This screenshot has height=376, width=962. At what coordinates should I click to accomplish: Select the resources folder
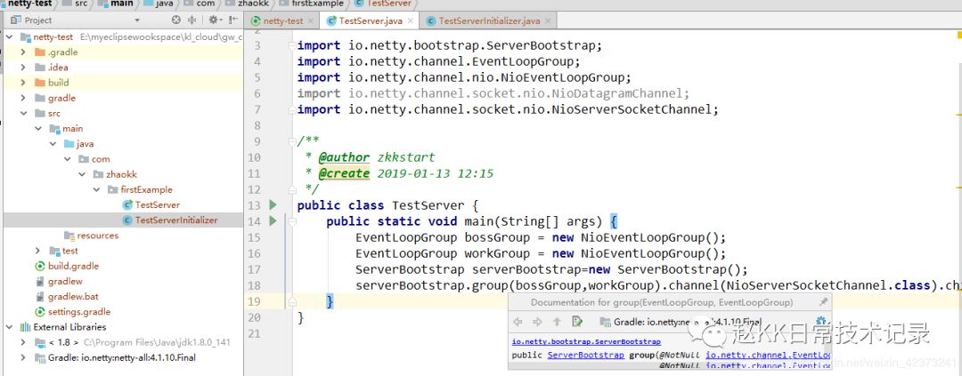(98, 236)
